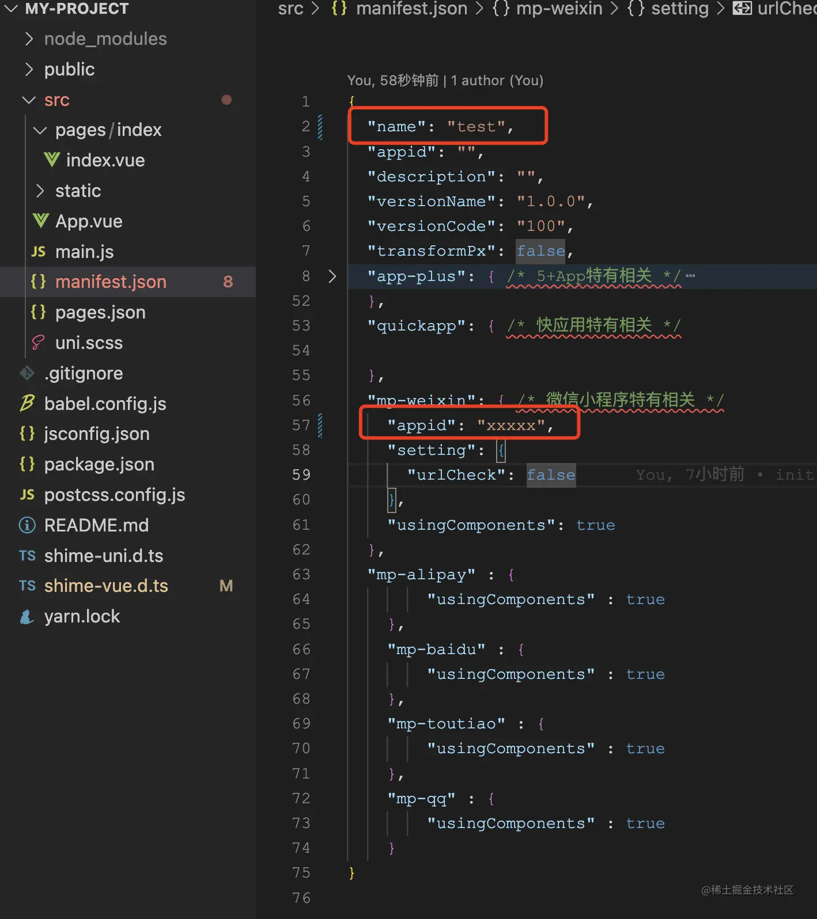Click the "test" value of the name key
The height and width of the screenshot is (919, 817).
tap(476, 127)
